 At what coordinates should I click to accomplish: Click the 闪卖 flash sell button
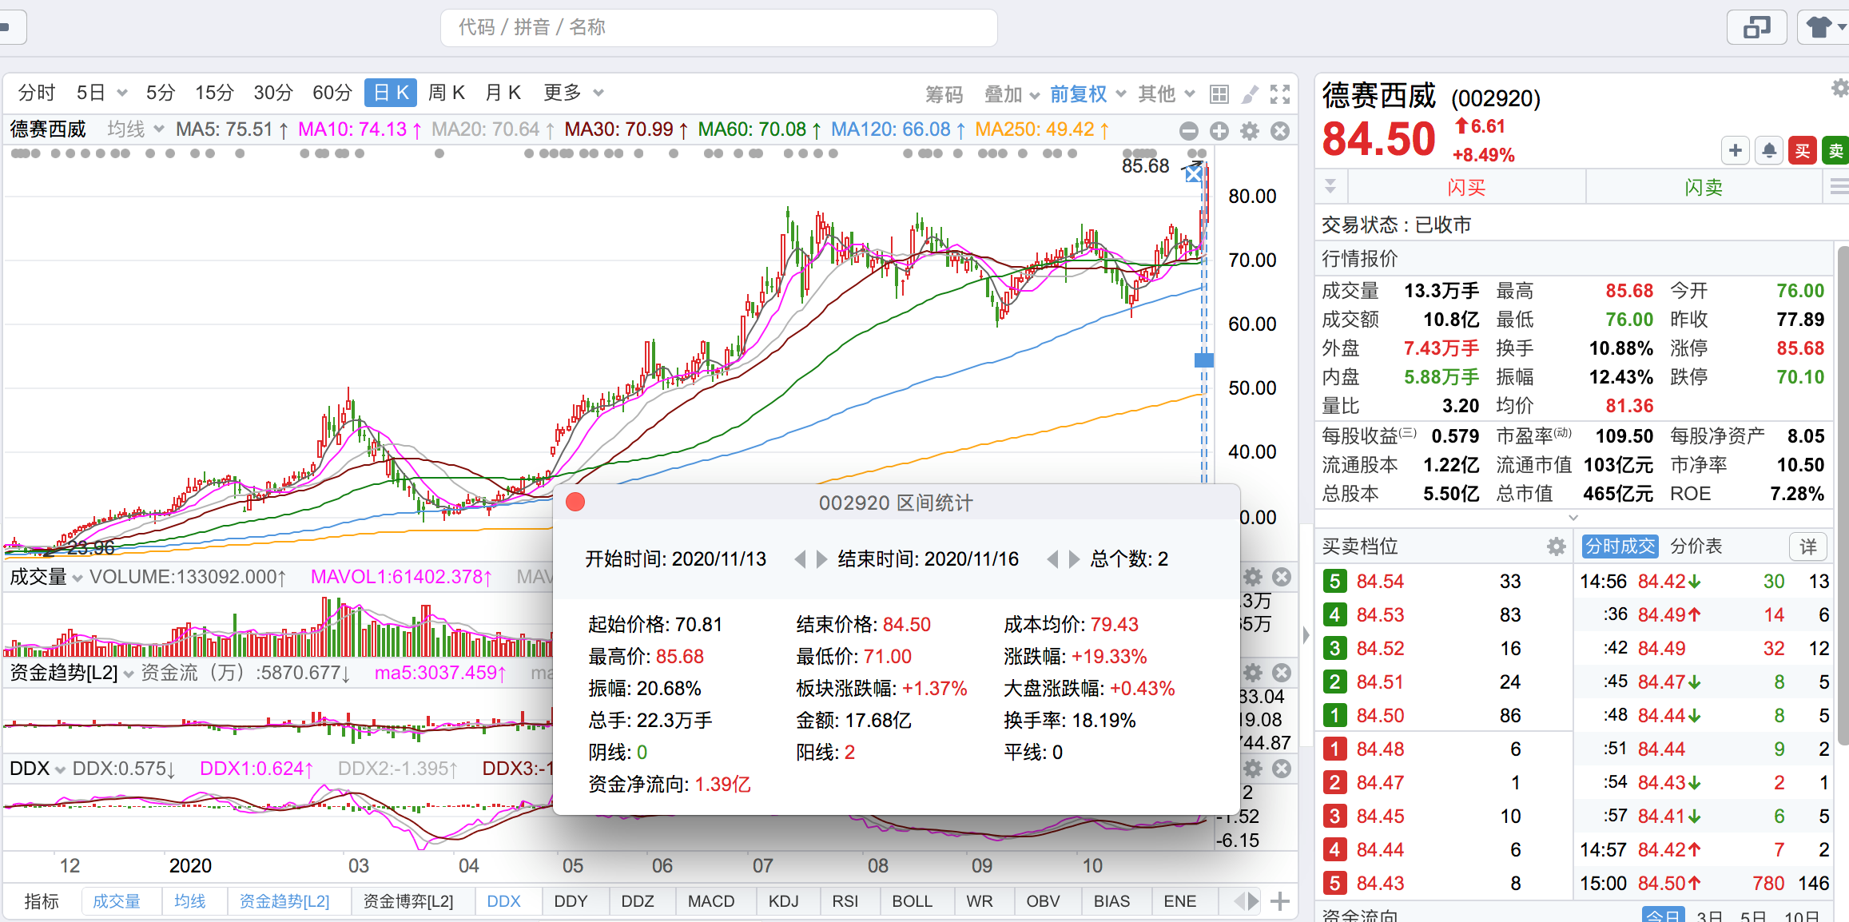[x=1704, y=188]
